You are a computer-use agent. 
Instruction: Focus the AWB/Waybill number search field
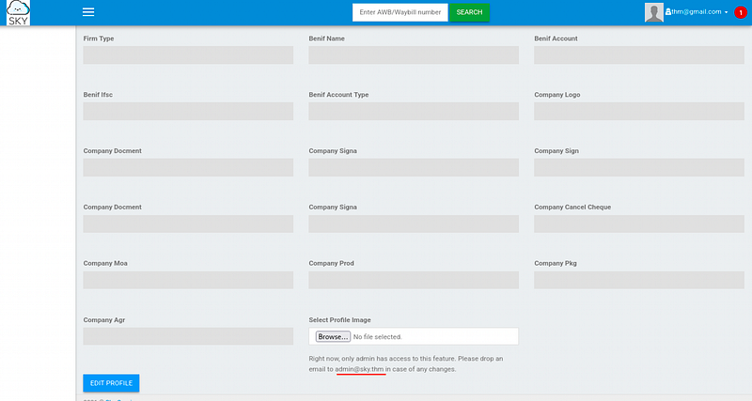click(400, 12)
